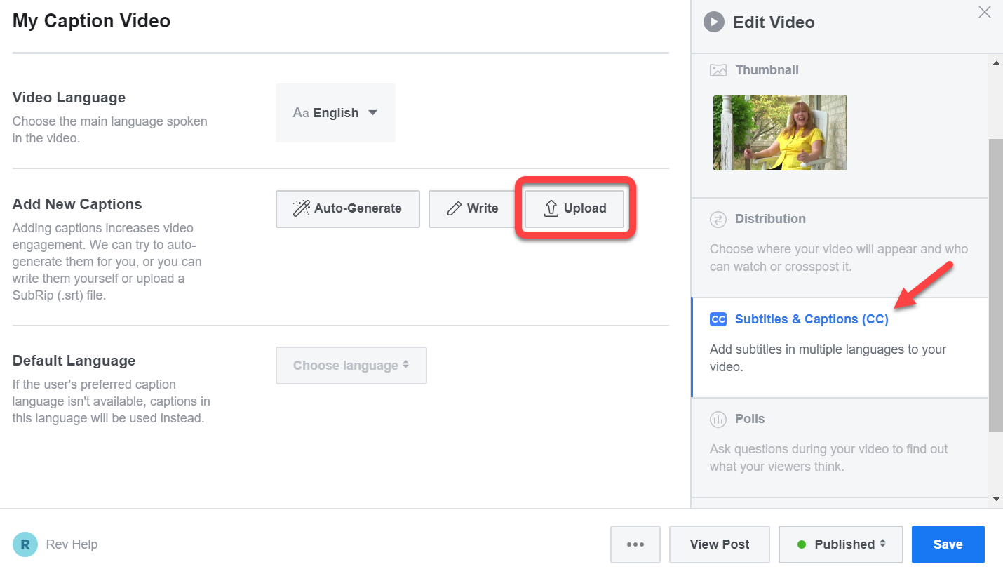Screen dimensions: 1003x569
Task: Click the Distribution arrows icon
Action: tap(718, 220)
